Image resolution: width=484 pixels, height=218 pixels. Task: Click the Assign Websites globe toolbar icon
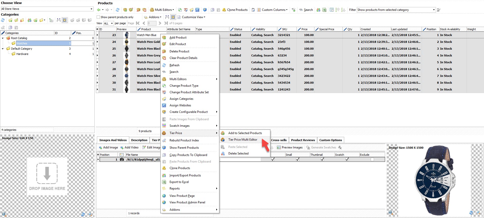click(x=197, y=10)
